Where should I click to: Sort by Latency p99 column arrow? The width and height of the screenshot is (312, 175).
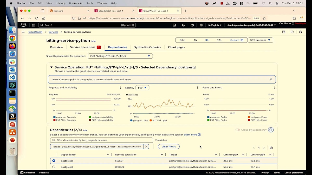[x=243, y=155]
